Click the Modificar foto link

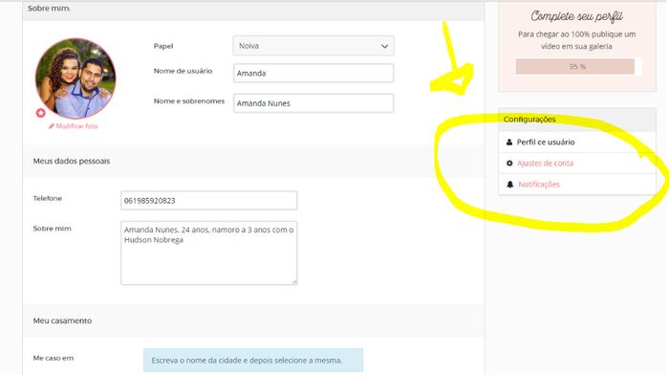[73, 126]
